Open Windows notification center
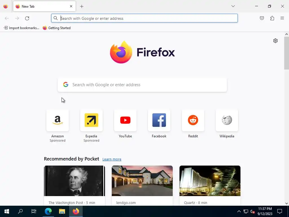 coord(280,211)
